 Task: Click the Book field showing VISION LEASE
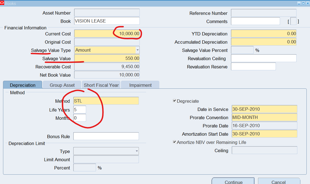coord(107,21)
